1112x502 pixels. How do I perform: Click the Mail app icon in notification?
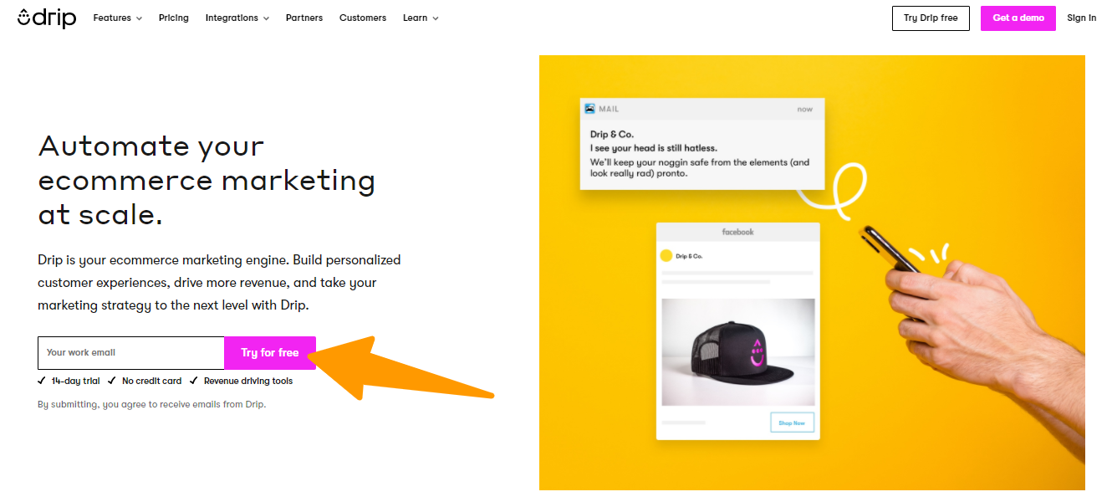point(590,109)
